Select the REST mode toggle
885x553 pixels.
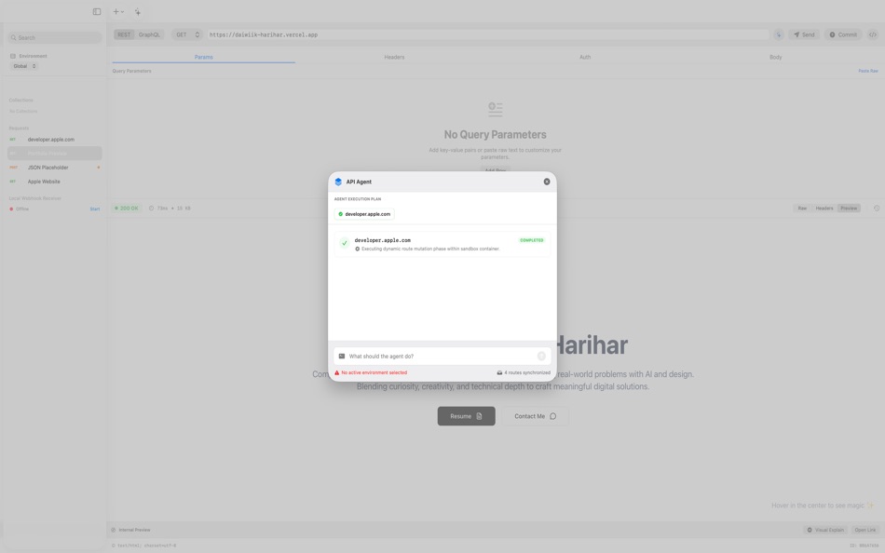pos(124,35)
